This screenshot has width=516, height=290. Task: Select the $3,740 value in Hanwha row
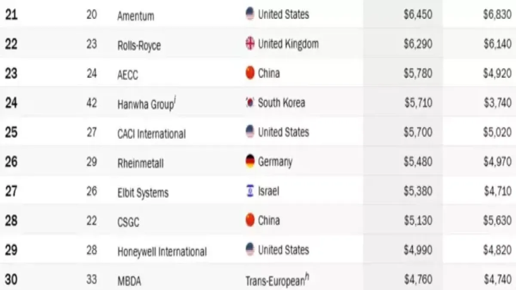click(x=497, y=103)
